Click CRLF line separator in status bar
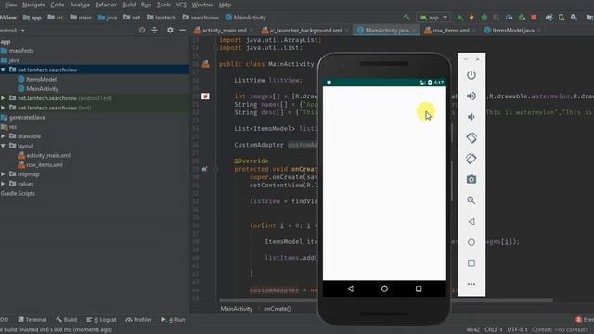 click(494, 330)
